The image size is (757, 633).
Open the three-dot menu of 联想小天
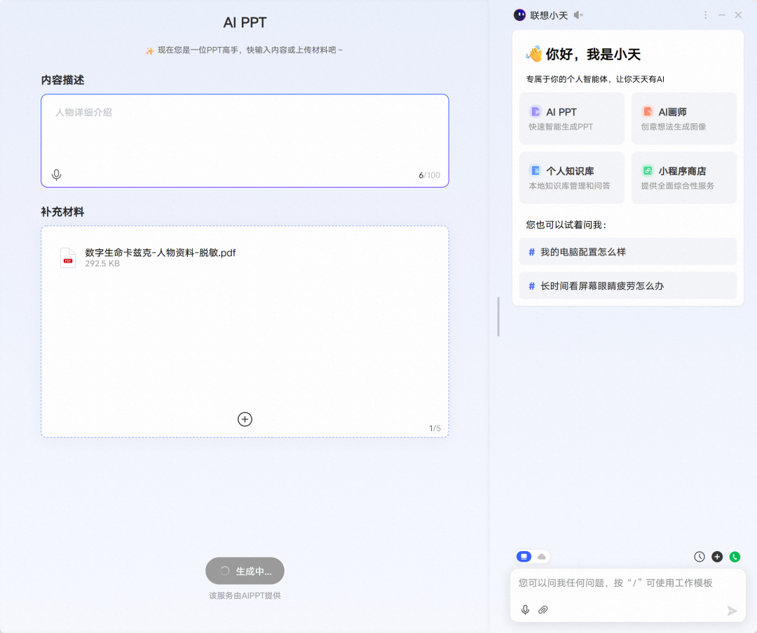point(705,15)
